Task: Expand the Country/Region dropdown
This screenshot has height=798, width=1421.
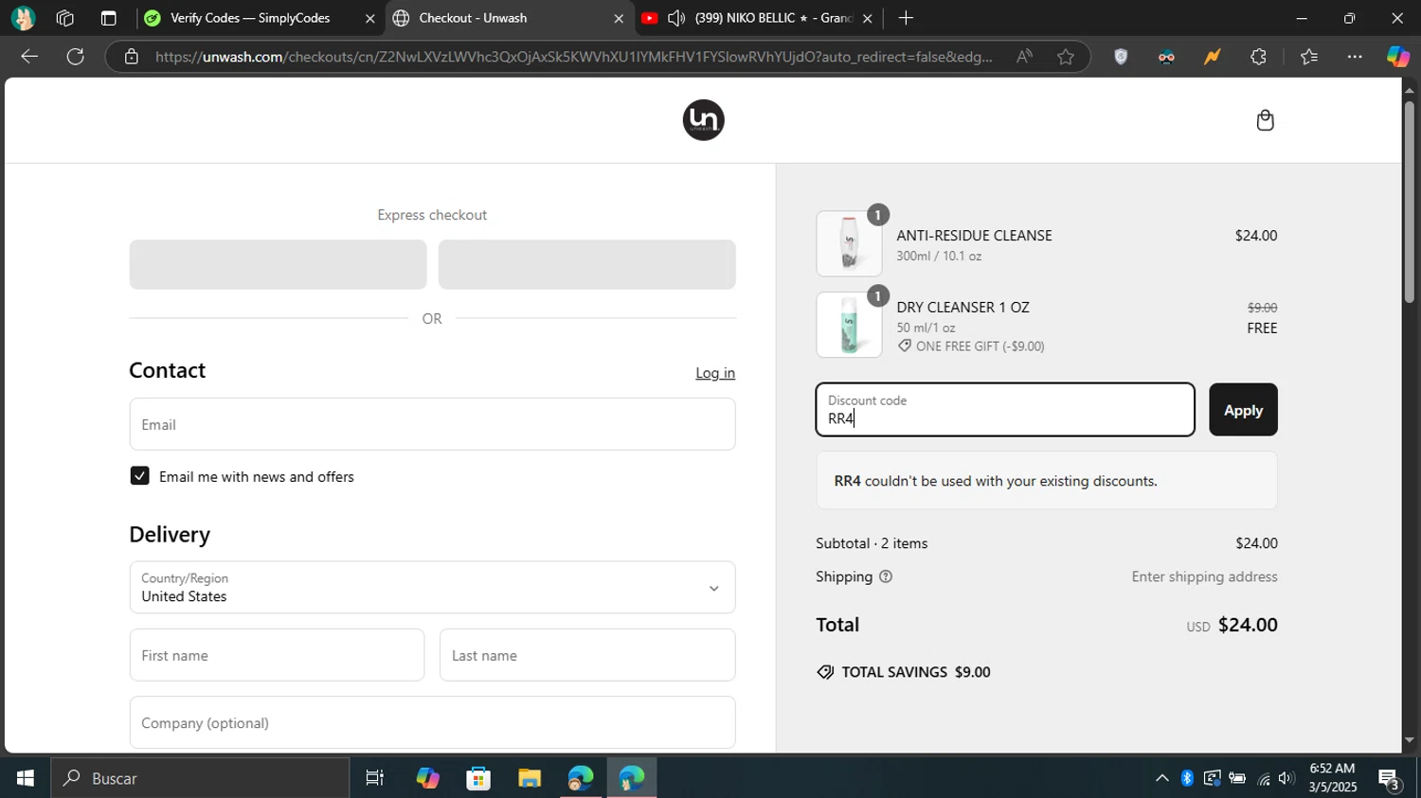Action: point(432,587)
